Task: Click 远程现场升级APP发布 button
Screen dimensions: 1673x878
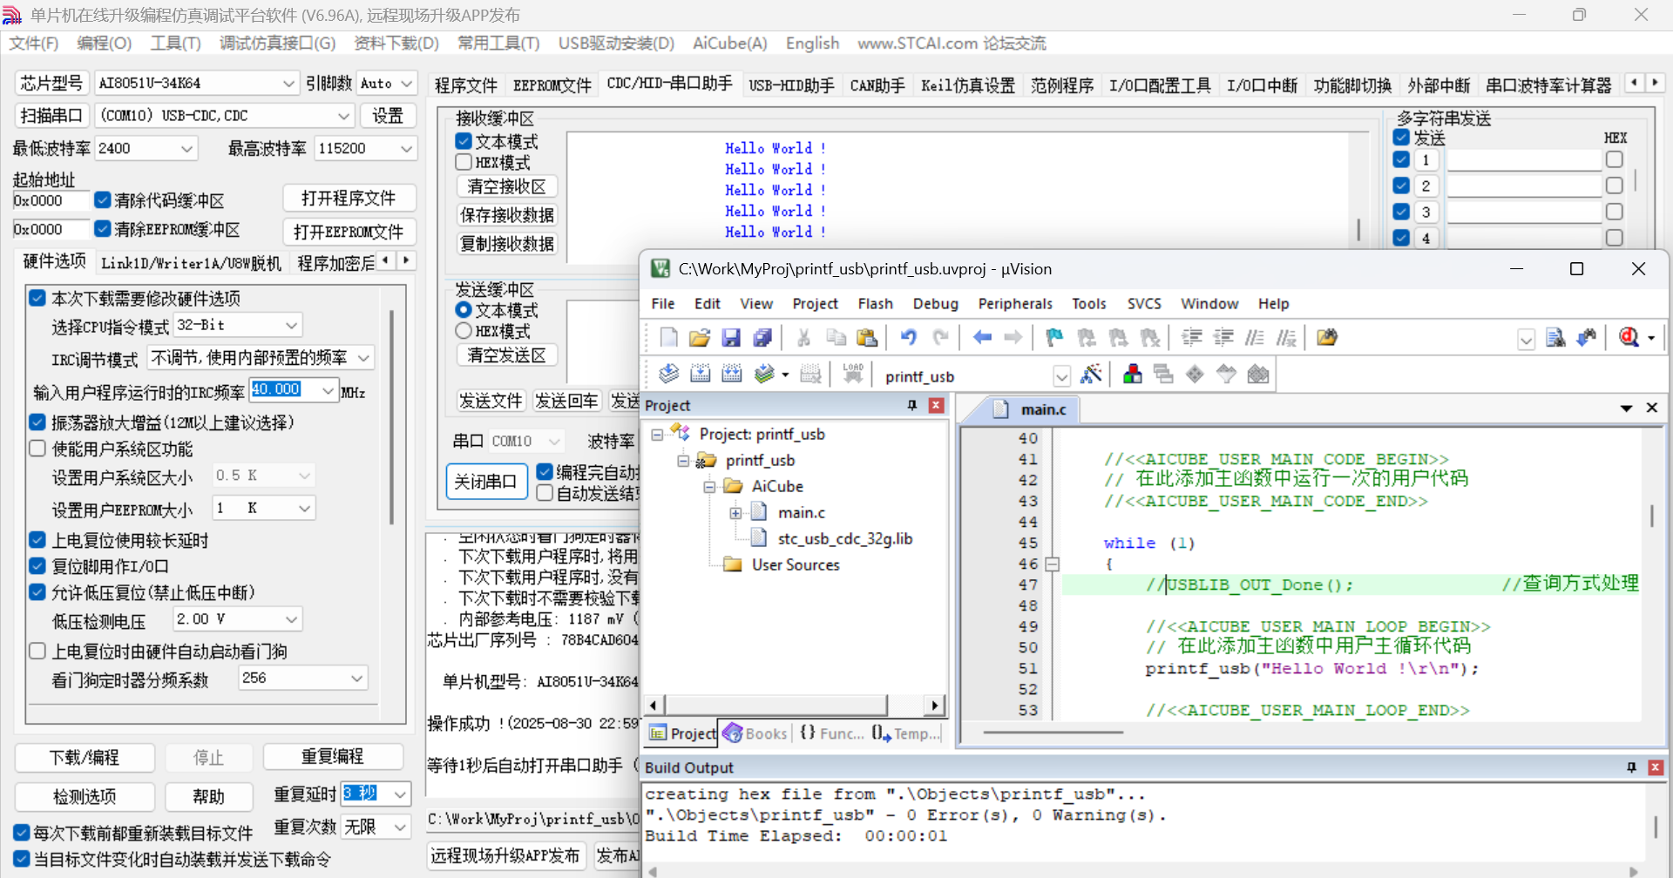Action: tap(505, 855)
